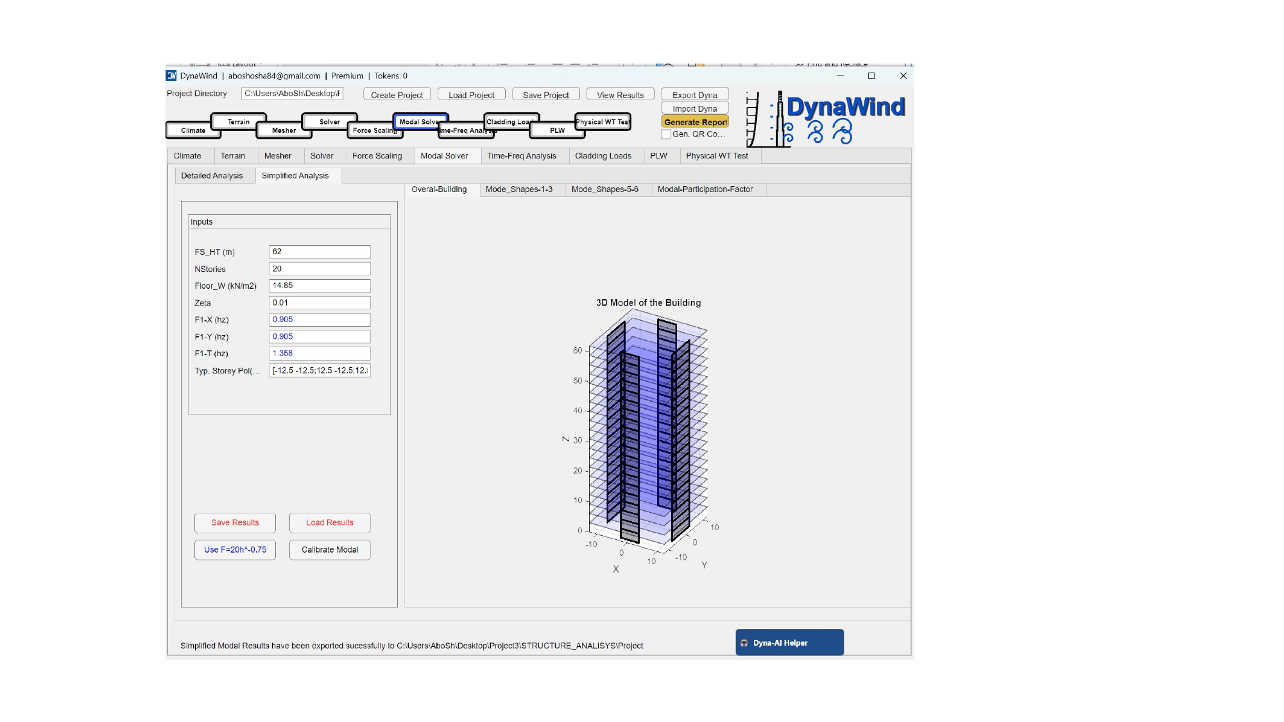1284x722 pixels.
Task: Select the Climate workflow step box
Action: 193,130
